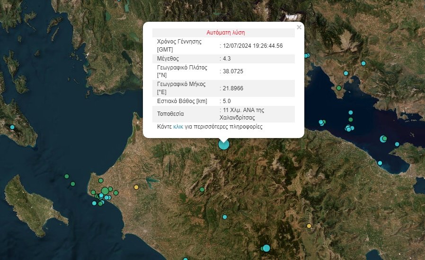Click the focal depth value 5.0
The image size is (425, 260).
pyautogui.click(x=226, y=101)
